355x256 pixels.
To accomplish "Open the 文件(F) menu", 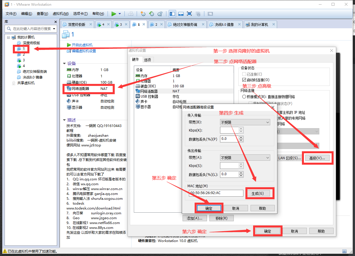I will click(11, 14).
